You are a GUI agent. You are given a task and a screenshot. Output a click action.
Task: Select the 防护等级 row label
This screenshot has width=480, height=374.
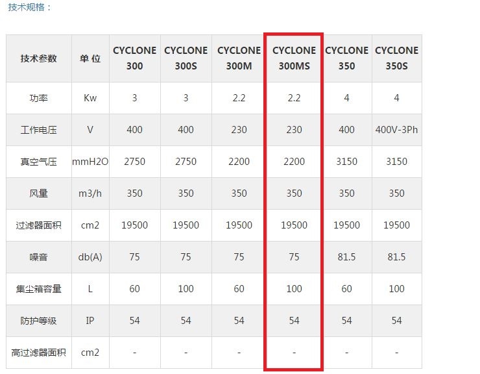coord(38,321)
